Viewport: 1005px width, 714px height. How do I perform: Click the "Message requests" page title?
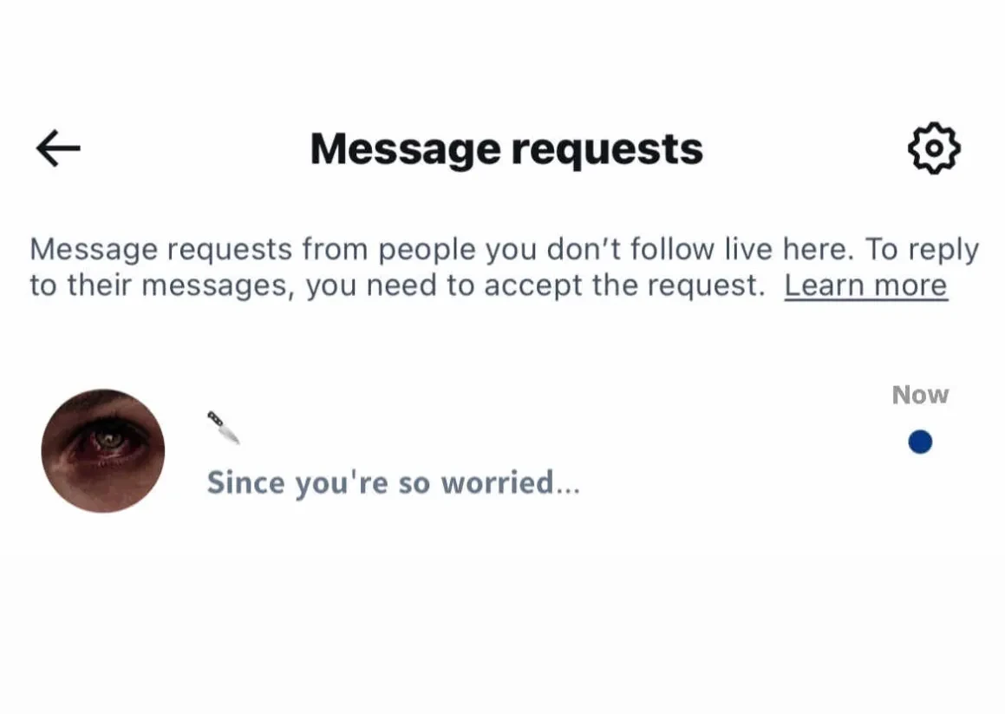coord(506,149)
